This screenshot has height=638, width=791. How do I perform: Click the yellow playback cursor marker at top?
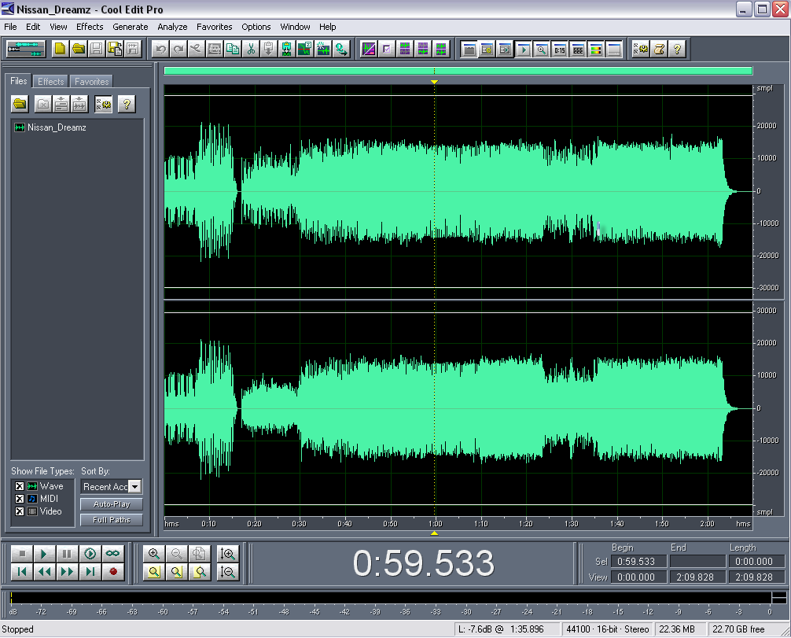pyautogui.click(x=434, y=82)
